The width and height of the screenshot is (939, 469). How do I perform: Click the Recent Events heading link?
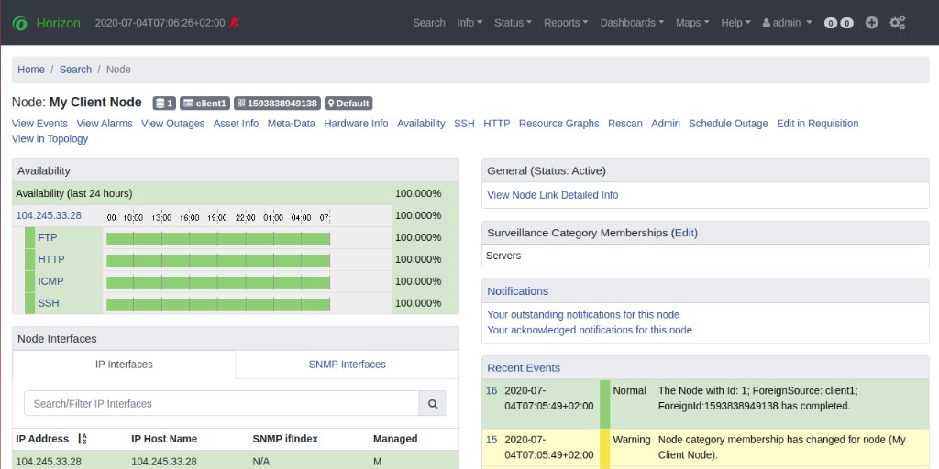pyautogui.click(x=524, y=368)
